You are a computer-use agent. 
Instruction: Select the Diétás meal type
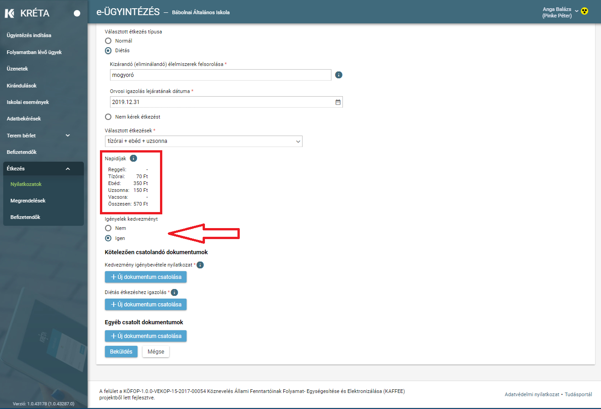108,50
